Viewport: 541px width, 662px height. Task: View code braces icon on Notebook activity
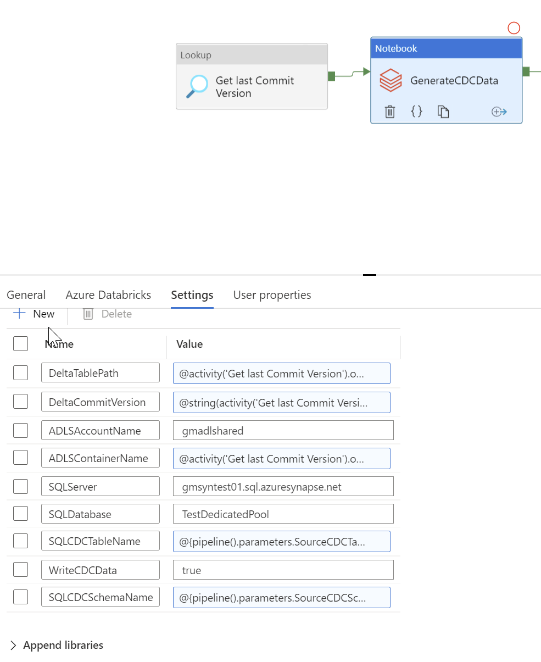tap(417, 112)
